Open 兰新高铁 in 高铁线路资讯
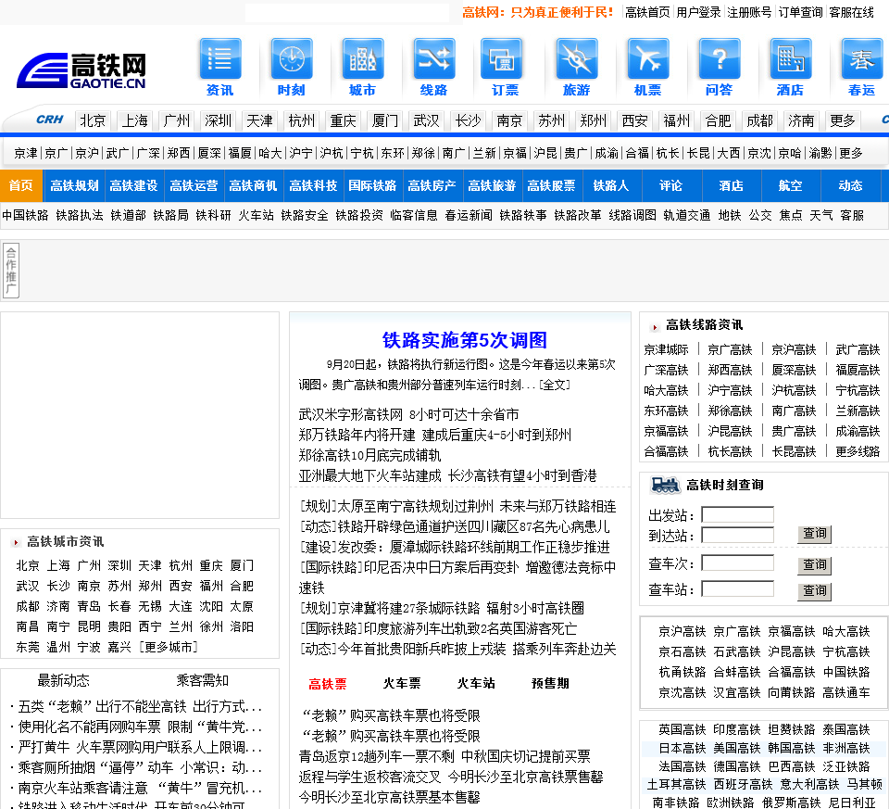889x809 pixels. 858,411
